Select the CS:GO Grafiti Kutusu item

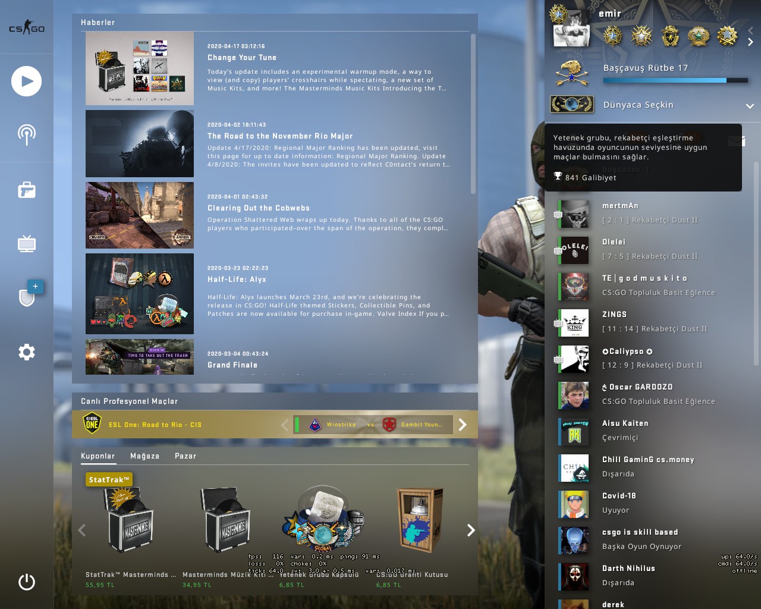(420, 520)
